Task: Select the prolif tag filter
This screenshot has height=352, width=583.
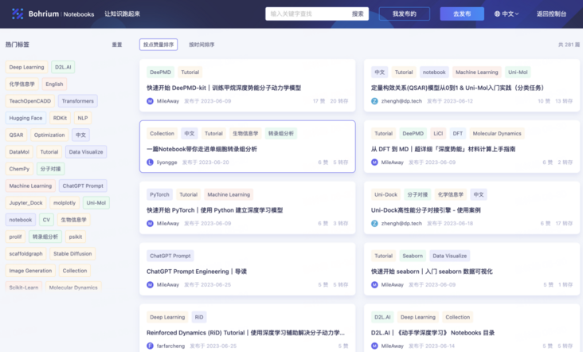Action: (x=15, y=237)
